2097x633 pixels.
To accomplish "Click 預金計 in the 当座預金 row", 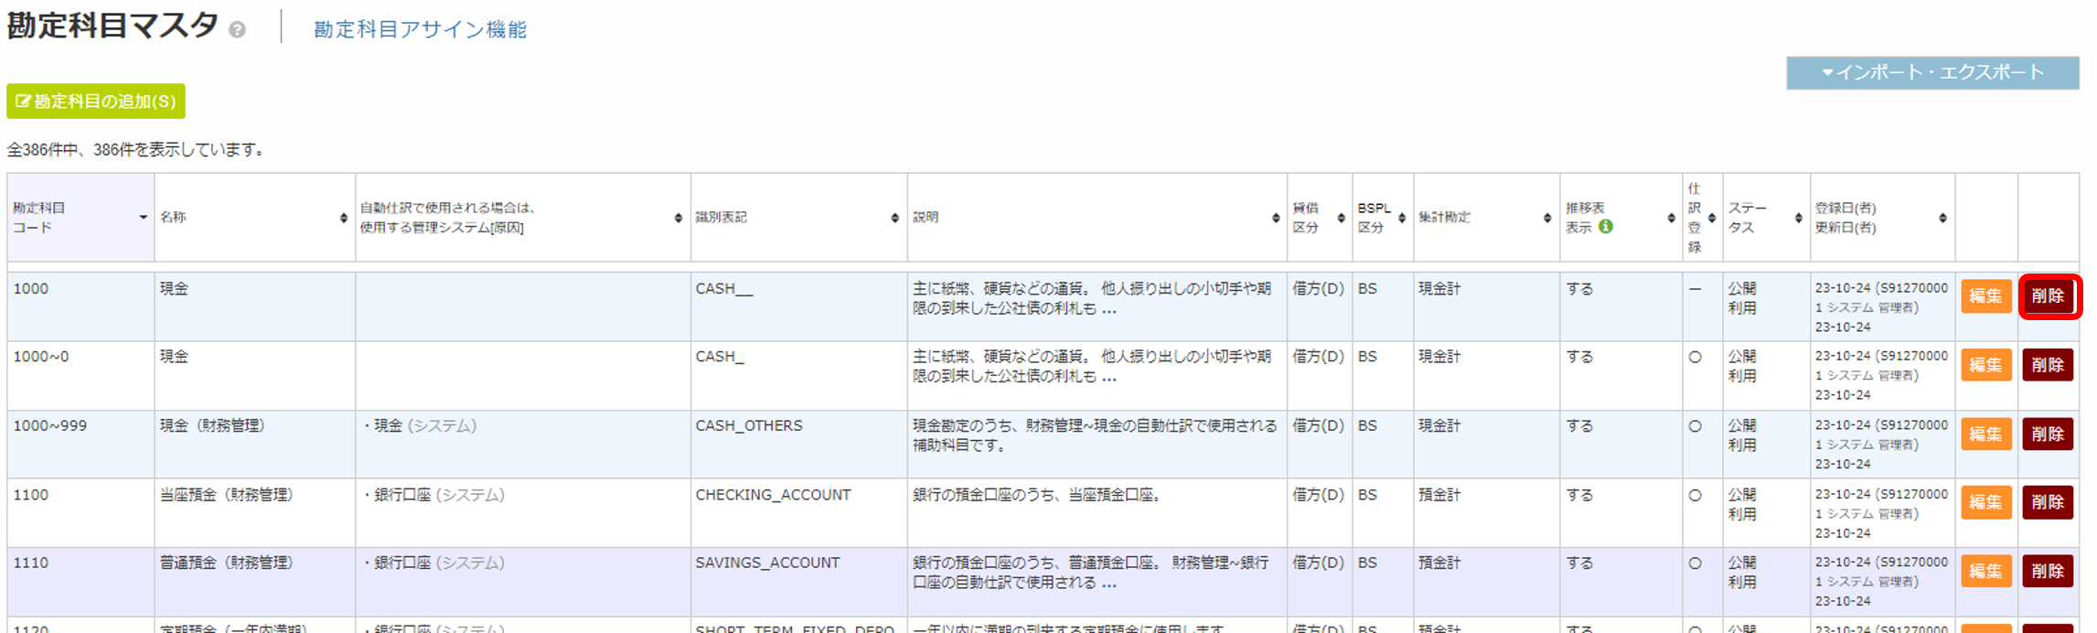I will (x=1439, y=495).
